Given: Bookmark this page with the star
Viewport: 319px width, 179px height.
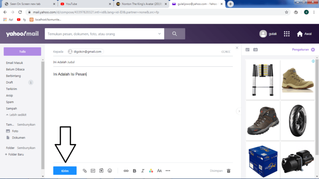Looking at the screenshot, I should 286,12.
